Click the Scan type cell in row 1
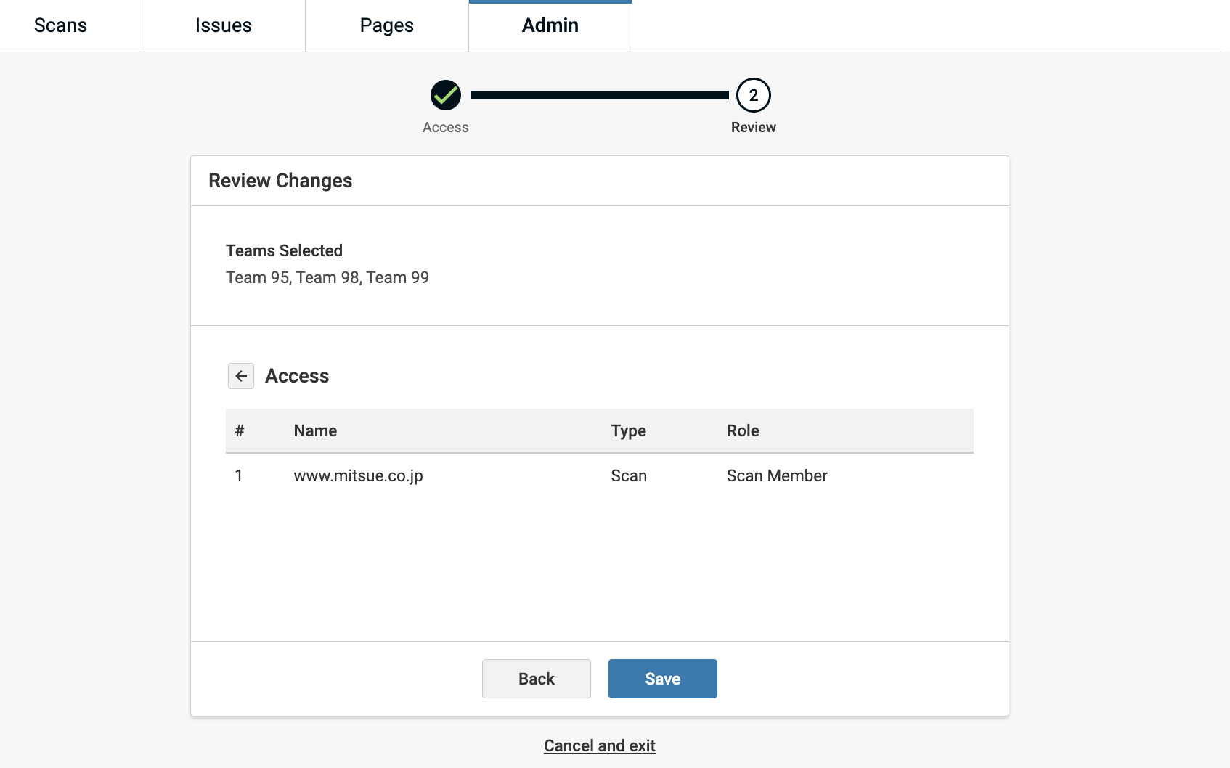The image size is (1230, 768). pos(628,475)
